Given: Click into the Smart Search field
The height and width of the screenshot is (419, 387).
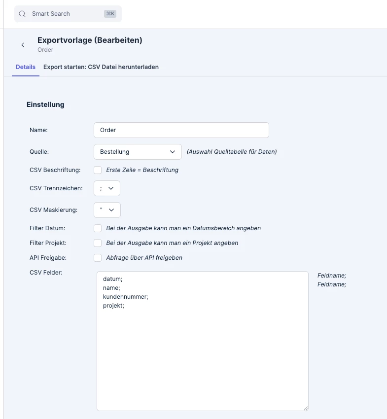Looking at the screenshot, I should point(68,14).
